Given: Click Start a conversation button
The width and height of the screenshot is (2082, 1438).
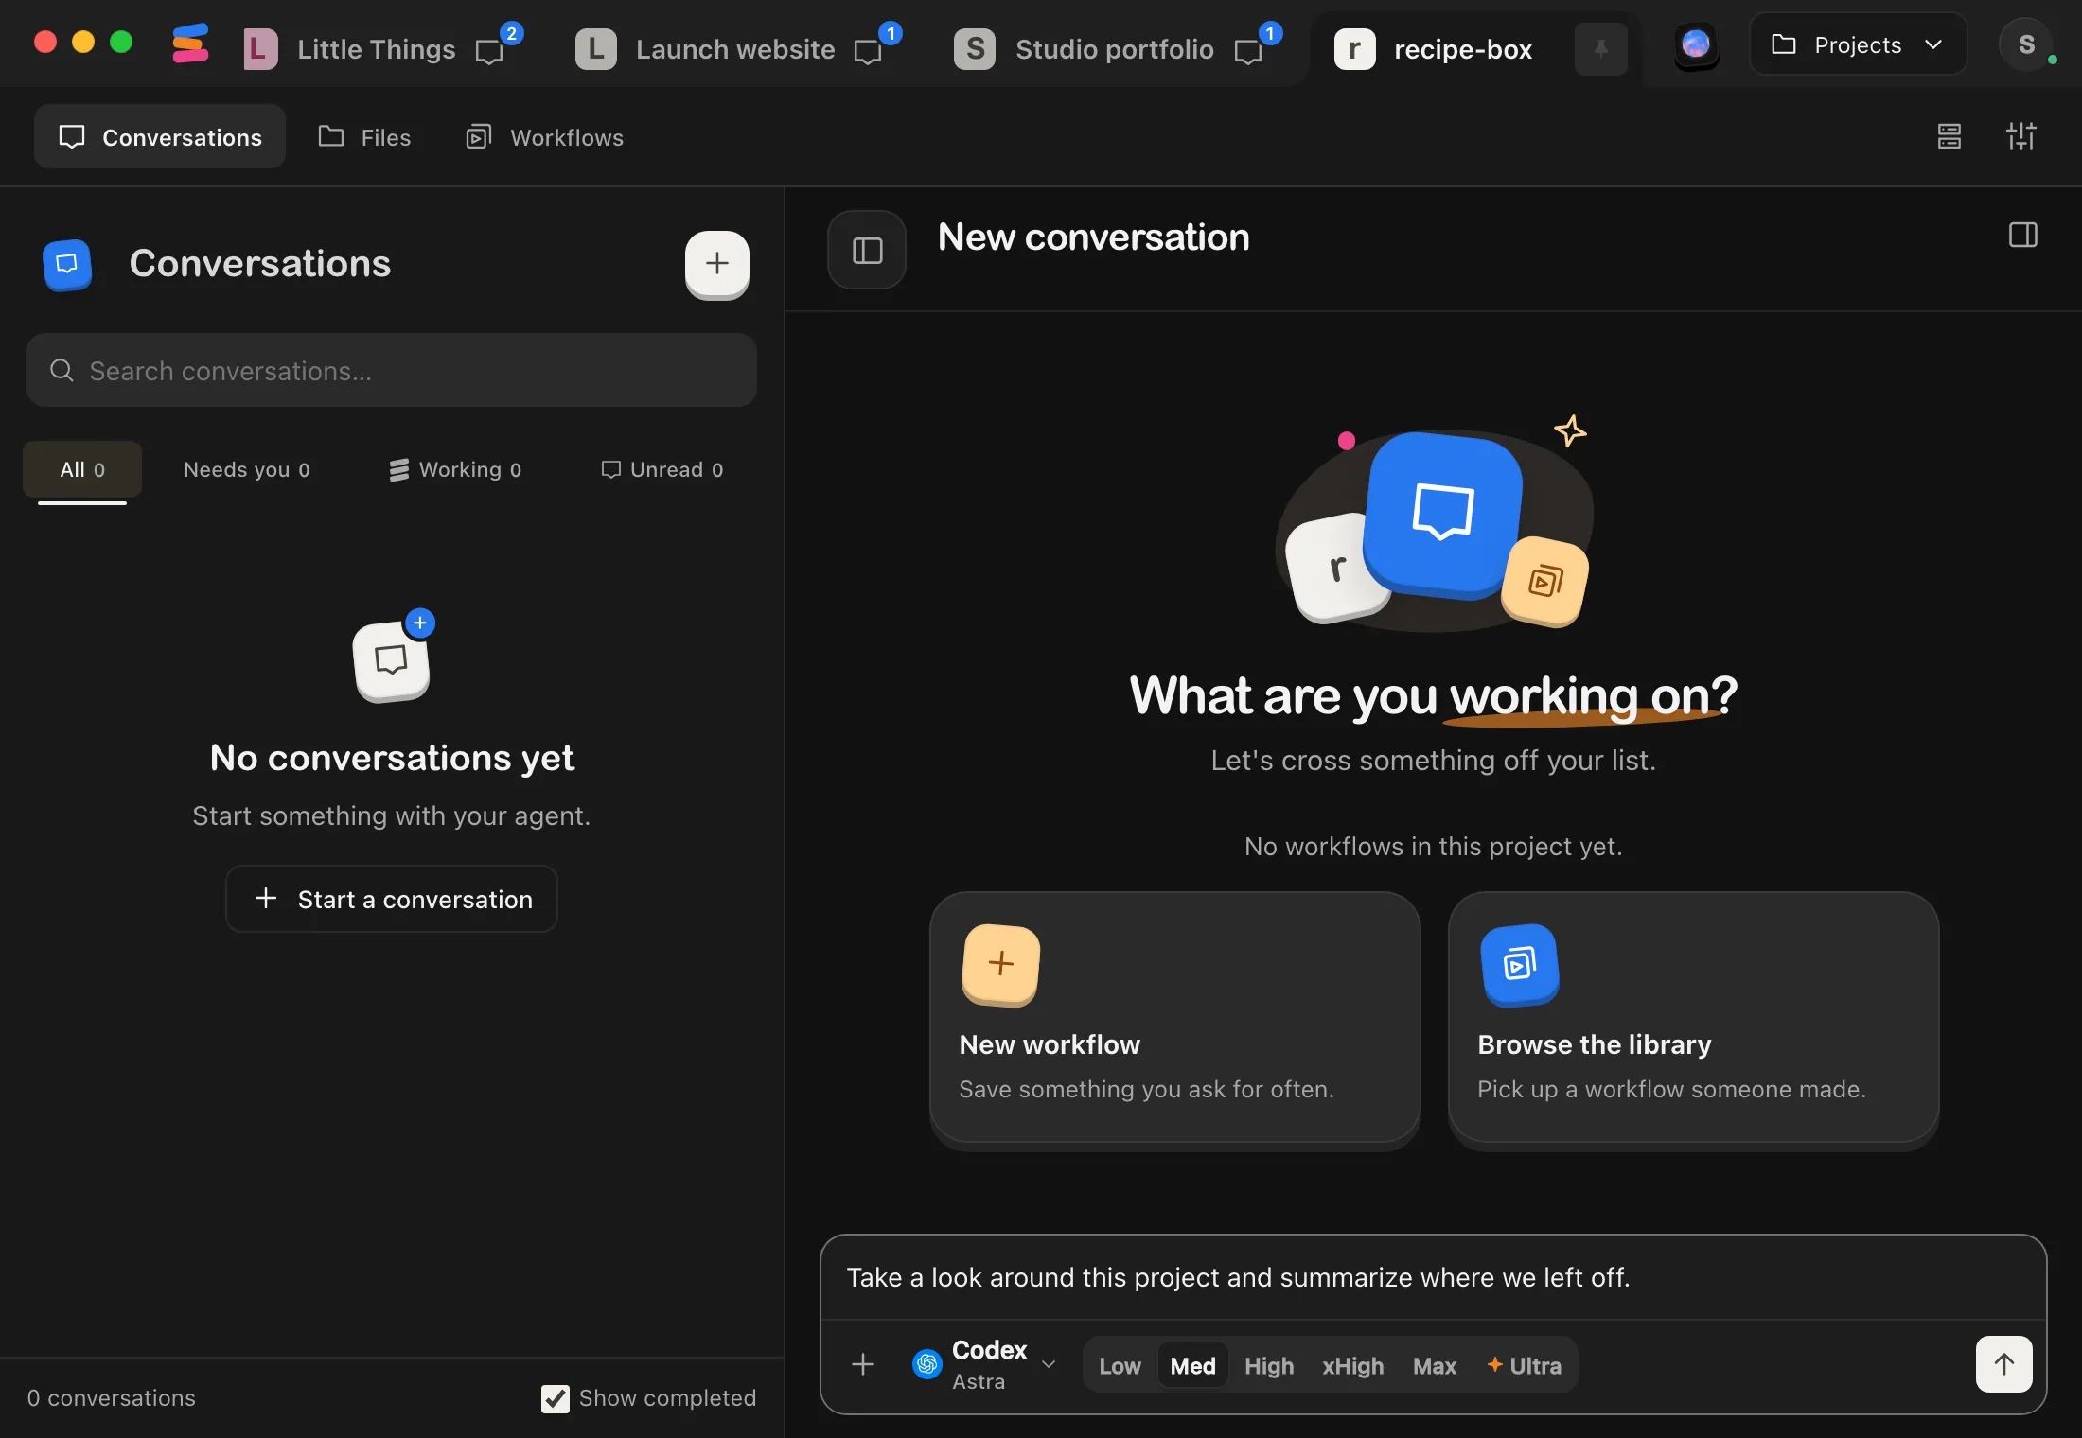Looking at the screenshot, I should [392, 899].
